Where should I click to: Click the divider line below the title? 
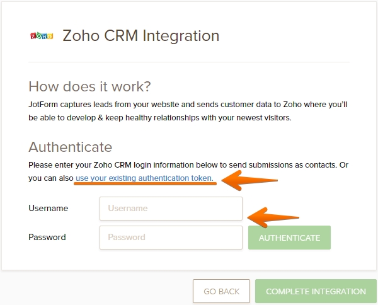pos(188,62)
